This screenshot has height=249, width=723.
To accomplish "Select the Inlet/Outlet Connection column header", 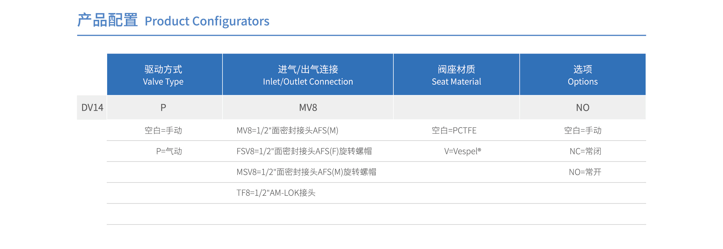I will pyautogui.click(x=308, y=75).
